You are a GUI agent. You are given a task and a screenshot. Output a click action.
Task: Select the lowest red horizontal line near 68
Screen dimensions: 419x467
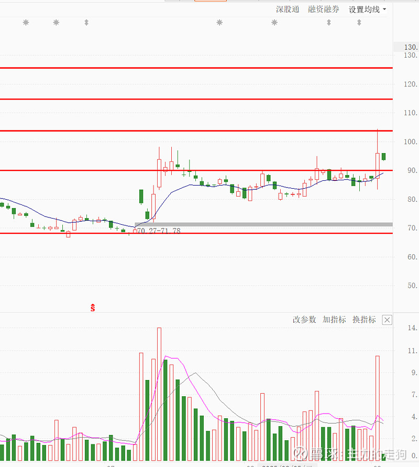196,233
